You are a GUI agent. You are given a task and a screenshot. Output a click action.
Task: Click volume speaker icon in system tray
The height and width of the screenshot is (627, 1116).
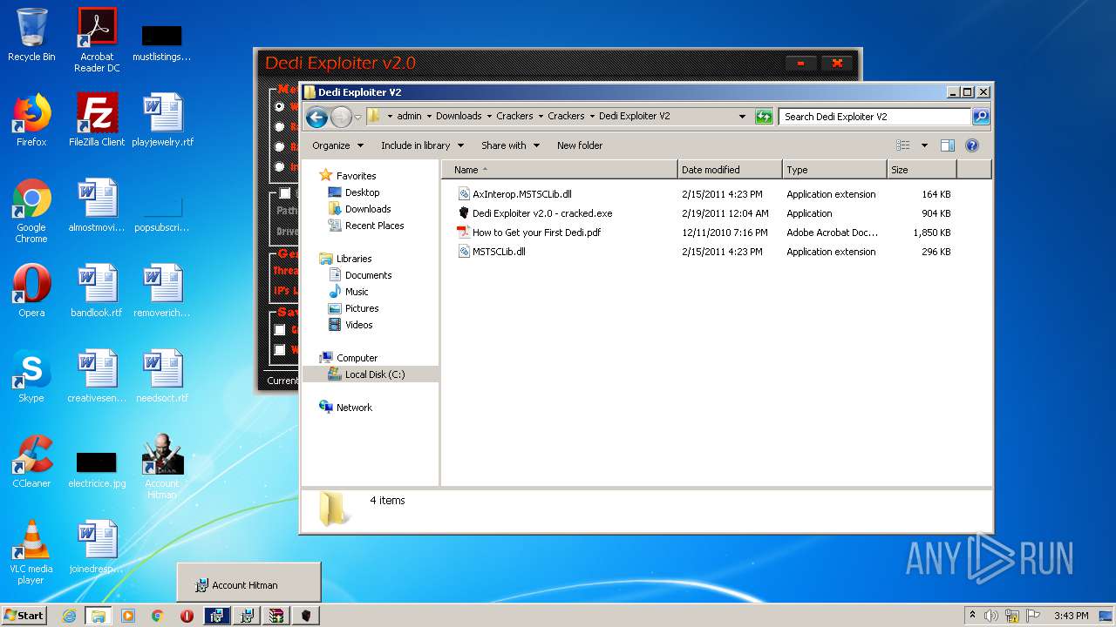[x=991, y=616]
